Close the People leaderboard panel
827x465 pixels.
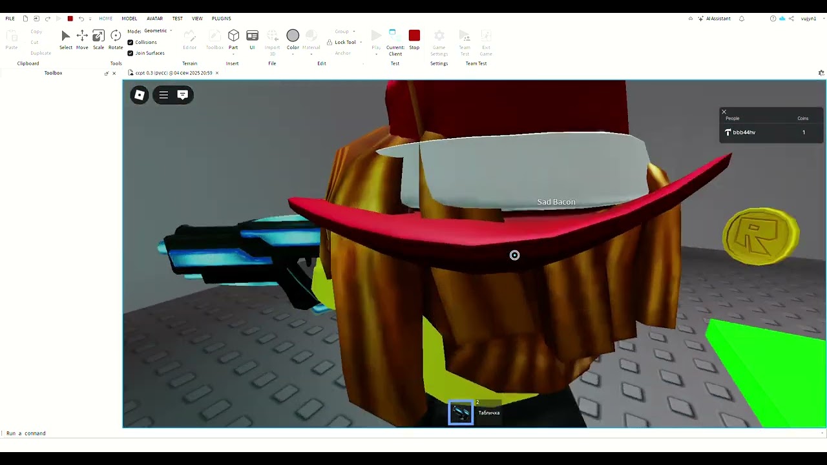(x=724, y=112)
